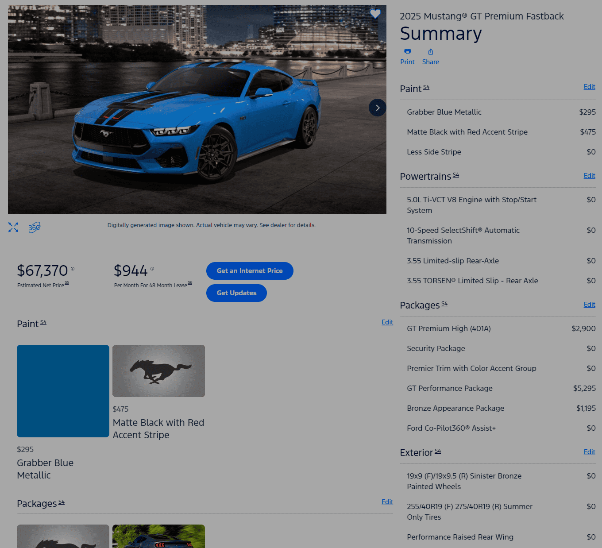Click Get an Internet Price button
This screenshot has height=548, width=602.
250,271
